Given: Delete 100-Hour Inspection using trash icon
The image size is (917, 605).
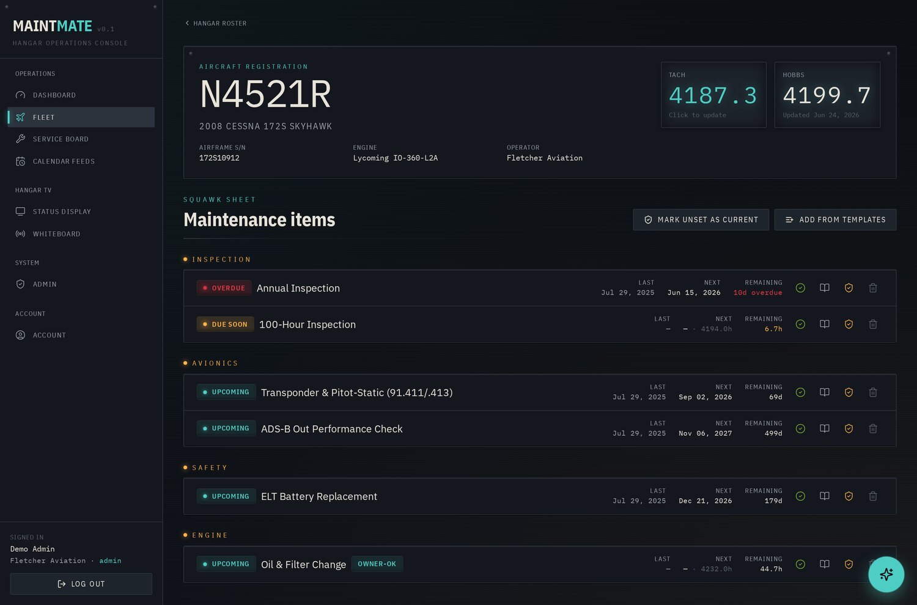Looking at the screenshot, I should pos(873,324).
